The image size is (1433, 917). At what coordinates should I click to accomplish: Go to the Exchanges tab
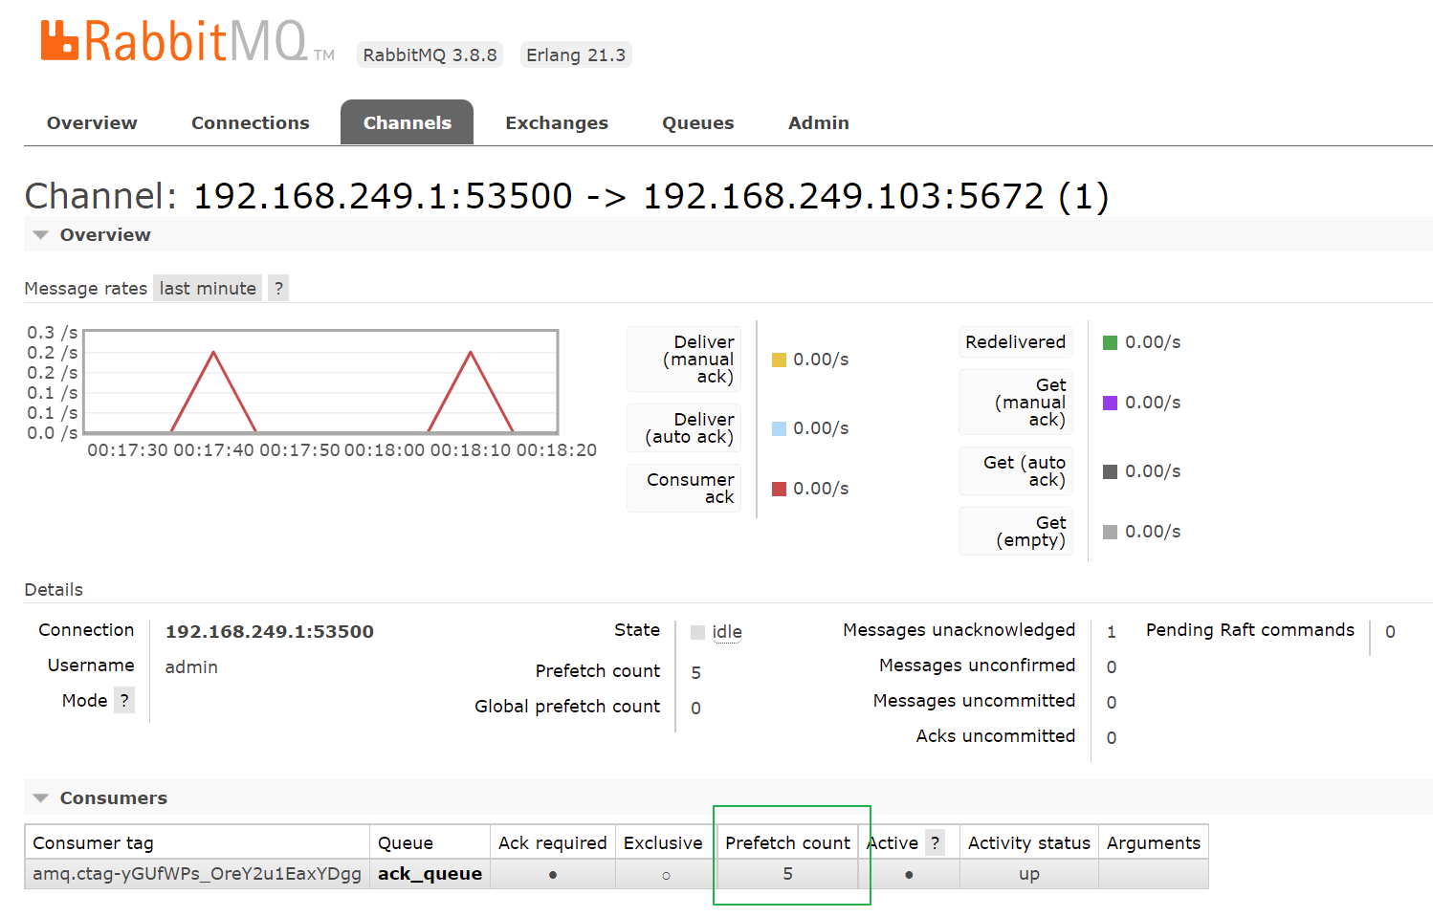557,122
